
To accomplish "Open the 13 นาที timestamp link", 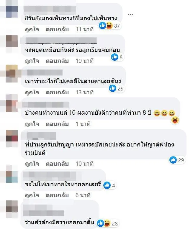I will [x=84, y=93].
